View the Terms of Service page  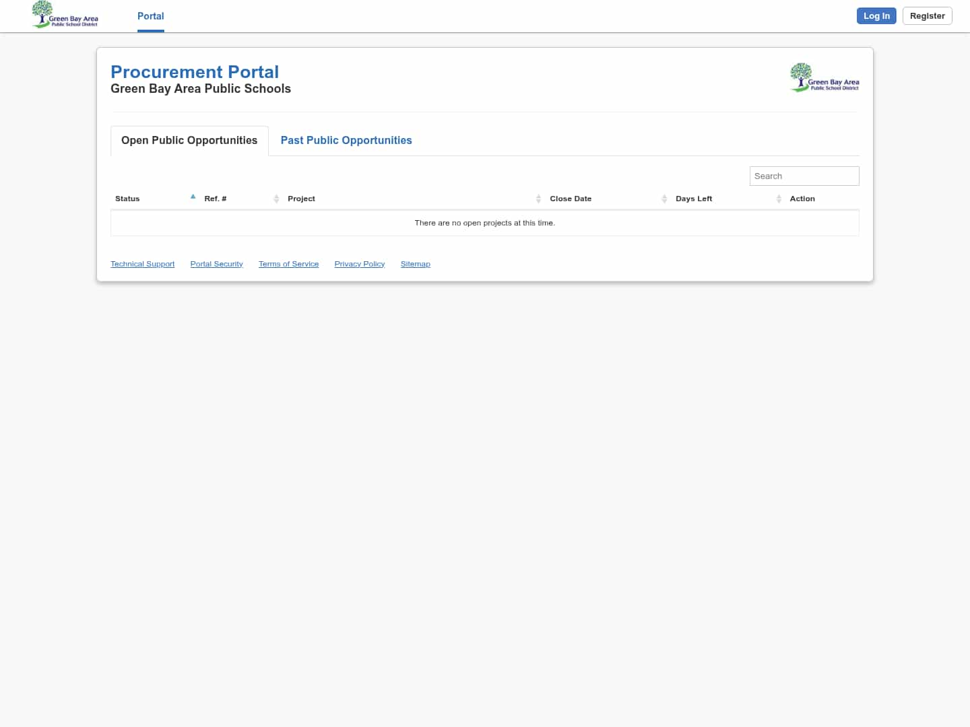[x=288, y=264]
